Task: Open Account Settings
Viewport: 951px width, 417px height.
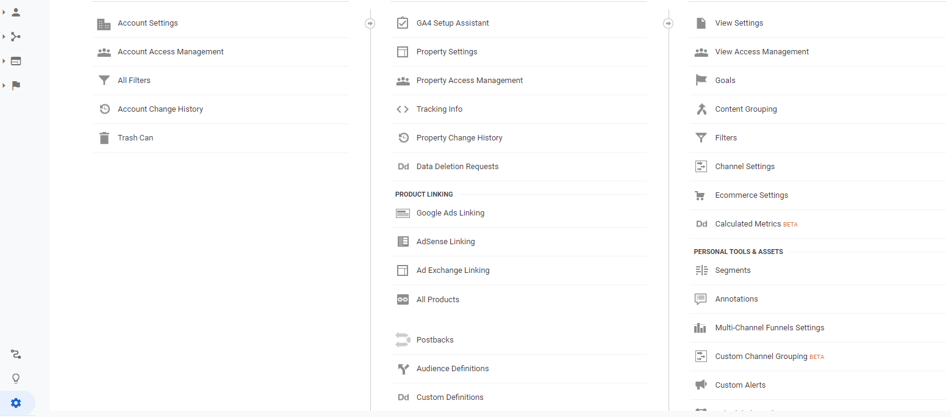Action: point(148,23)
